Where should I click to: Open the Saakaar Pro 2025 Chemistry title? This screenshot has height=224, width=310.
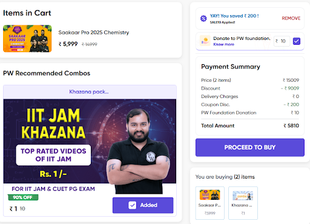[94, 33]
